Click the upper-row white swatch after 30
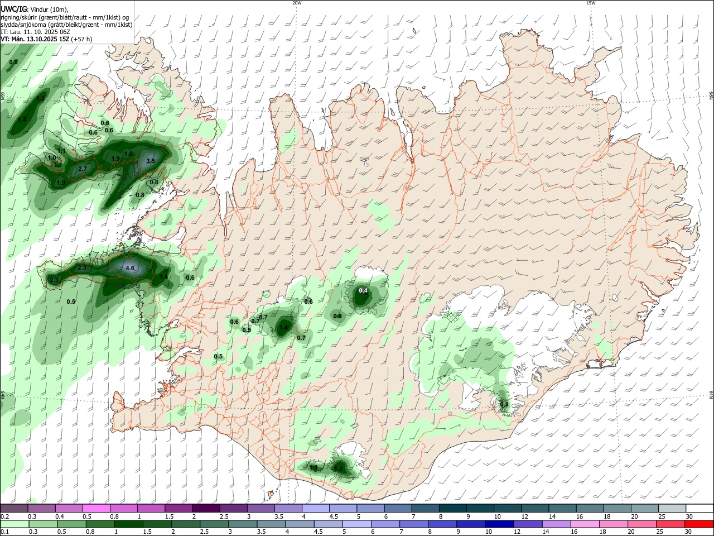Screen dimensions: 714x536 point(700,508)
